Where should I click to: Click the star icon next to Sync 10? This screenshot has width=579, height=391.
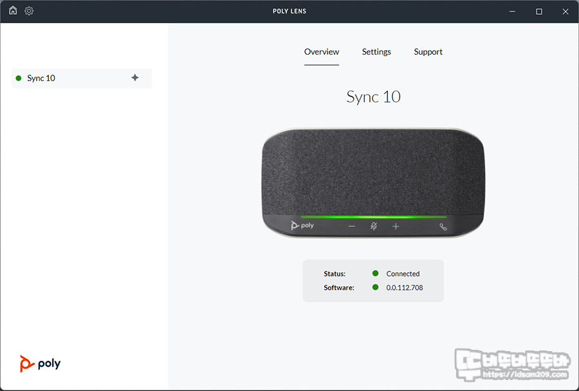[x=135, y=78]
